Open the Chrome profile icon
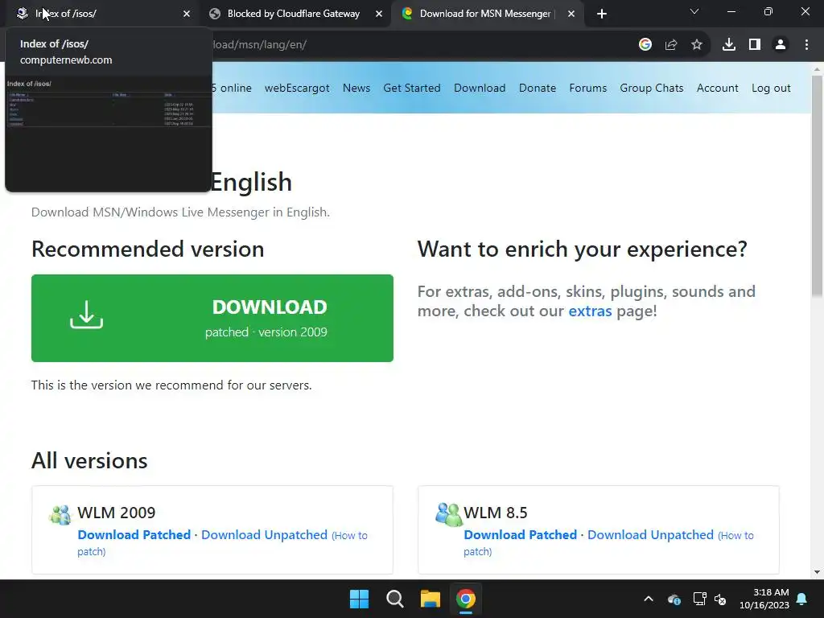 click(x=781, y=45)
